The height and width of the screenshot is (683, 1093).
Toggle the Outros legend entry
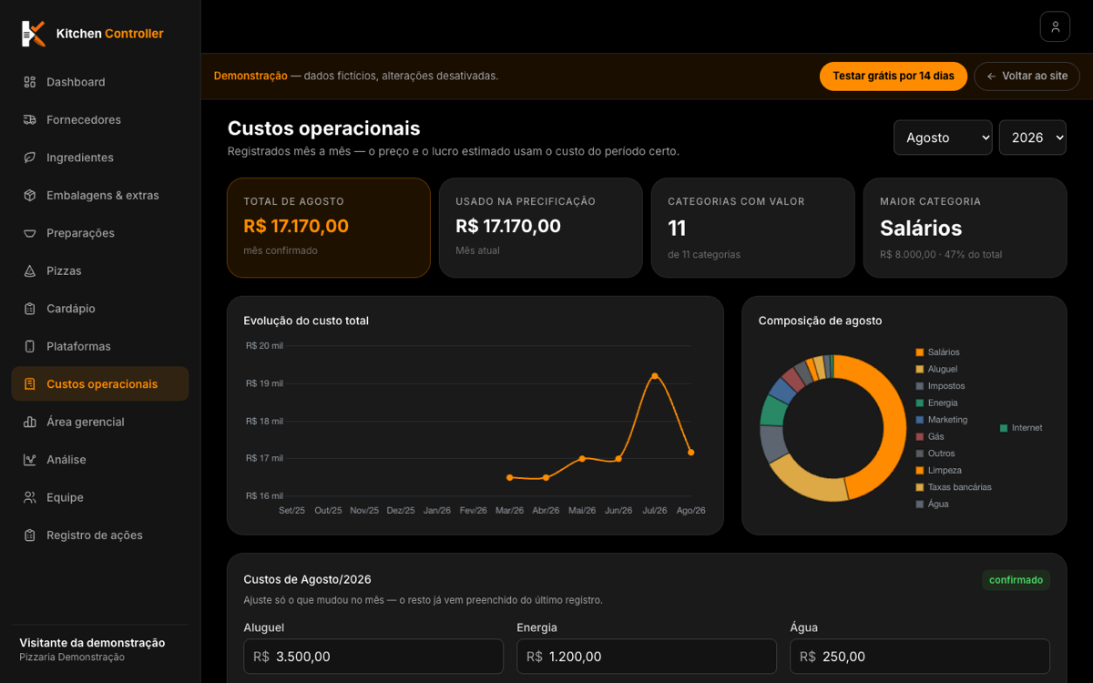pyautogui.click(x=935, y=454)
